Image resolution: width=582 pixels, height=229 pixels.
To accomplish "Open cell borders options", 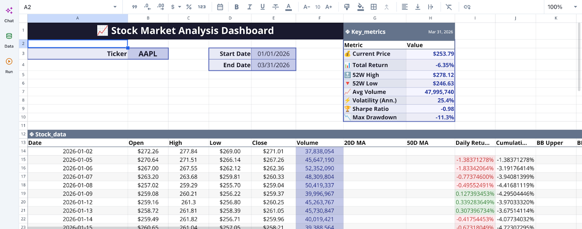I will click(374, 7).
